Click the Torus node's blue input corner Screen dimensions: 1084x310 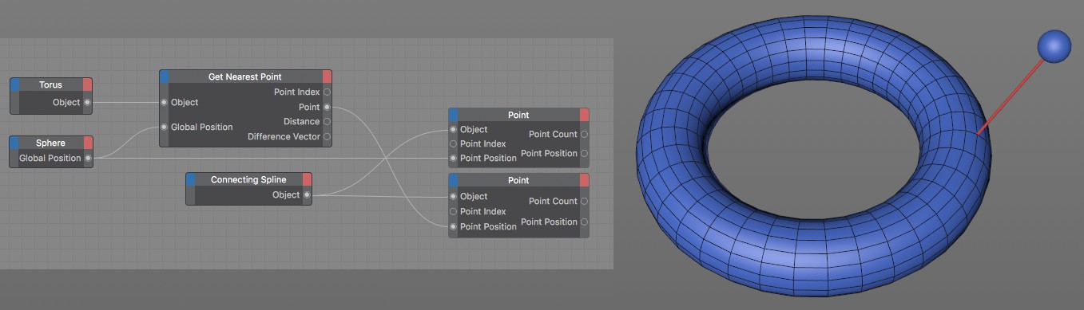point(14,84)
